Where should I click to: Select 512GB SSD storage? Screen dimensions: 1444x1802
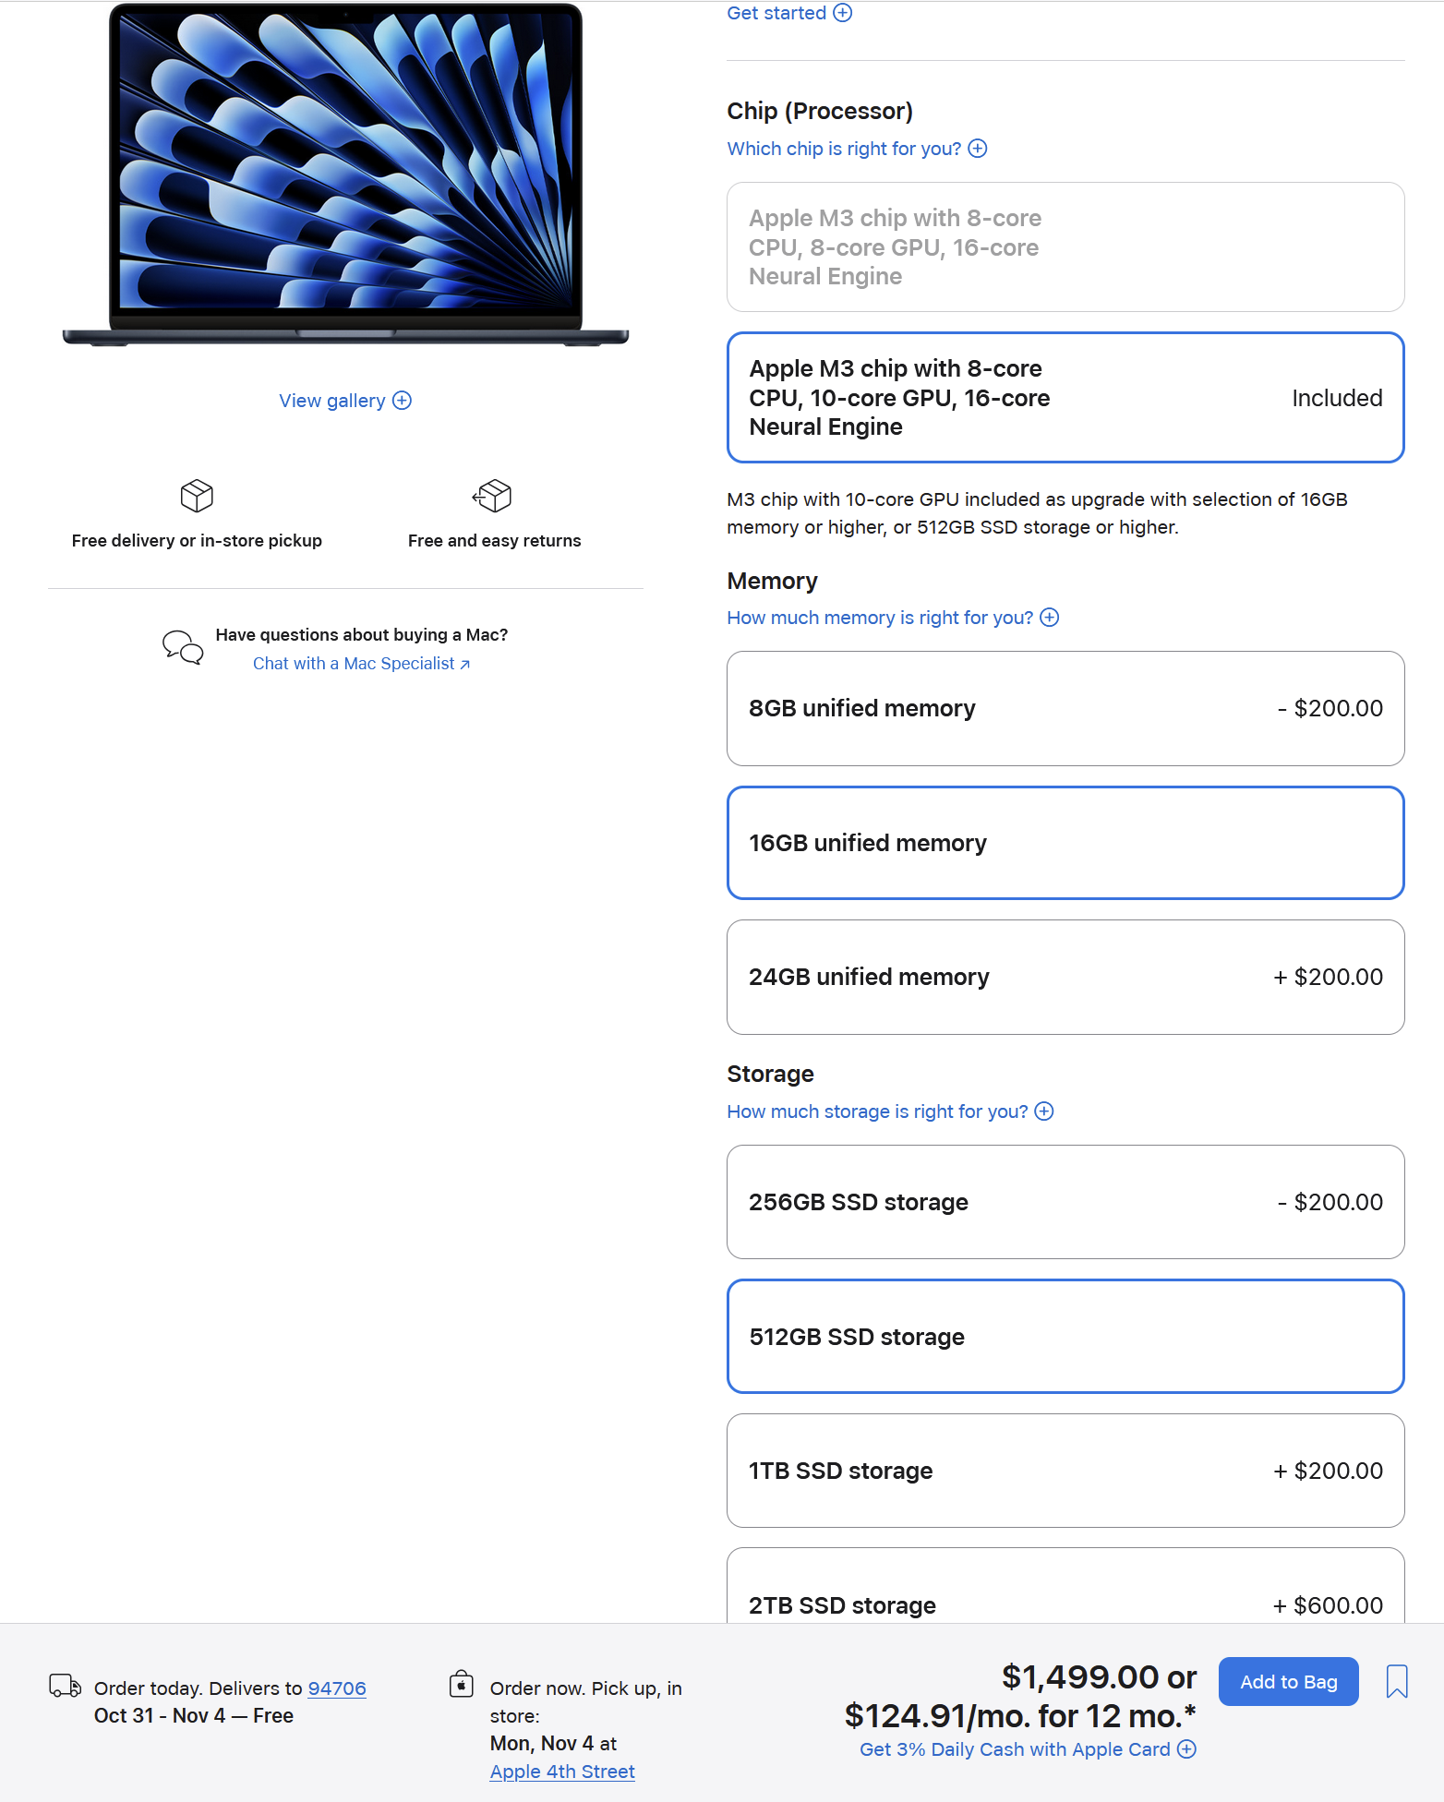click(x=1065, y=1337)
